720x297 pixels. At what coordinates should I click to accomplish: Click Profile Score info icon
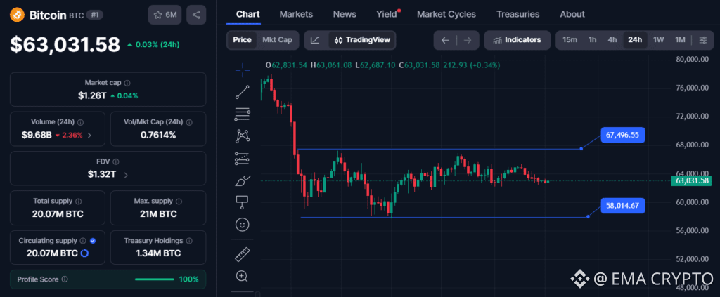point(65,279)
